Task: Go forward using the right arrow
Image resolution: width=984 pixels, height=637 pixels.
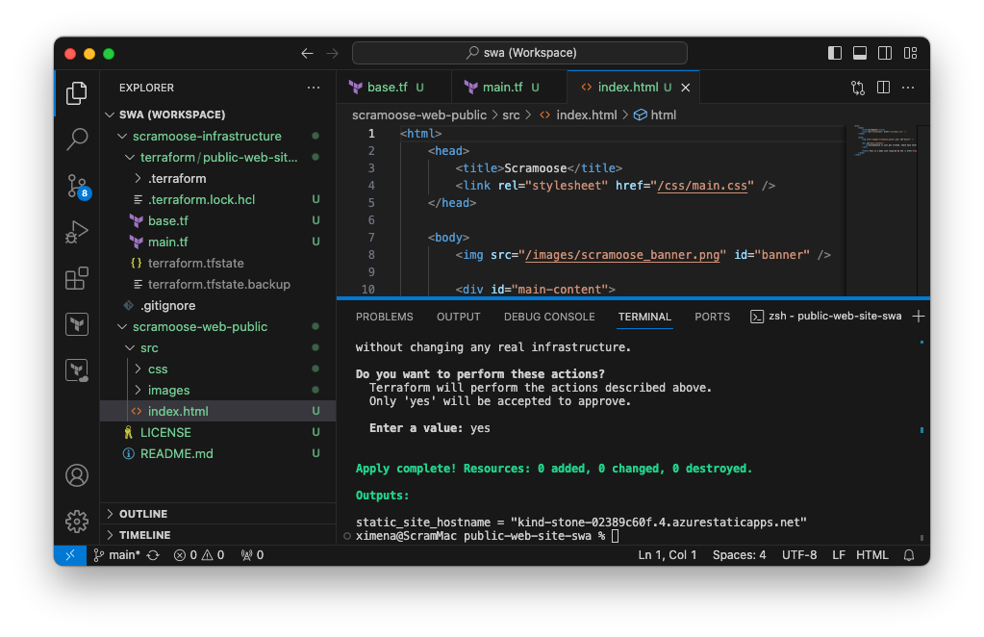Action: 332,53
